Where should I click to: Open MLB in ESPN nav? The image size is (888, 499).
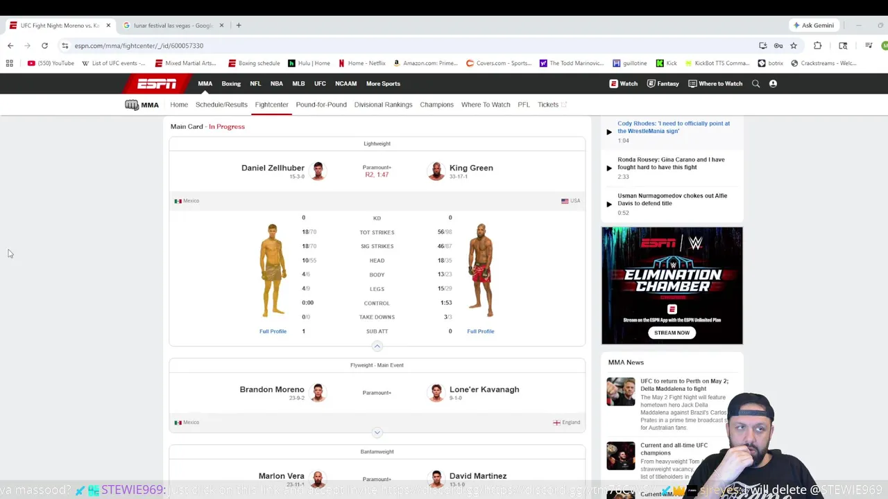point(298,84)
